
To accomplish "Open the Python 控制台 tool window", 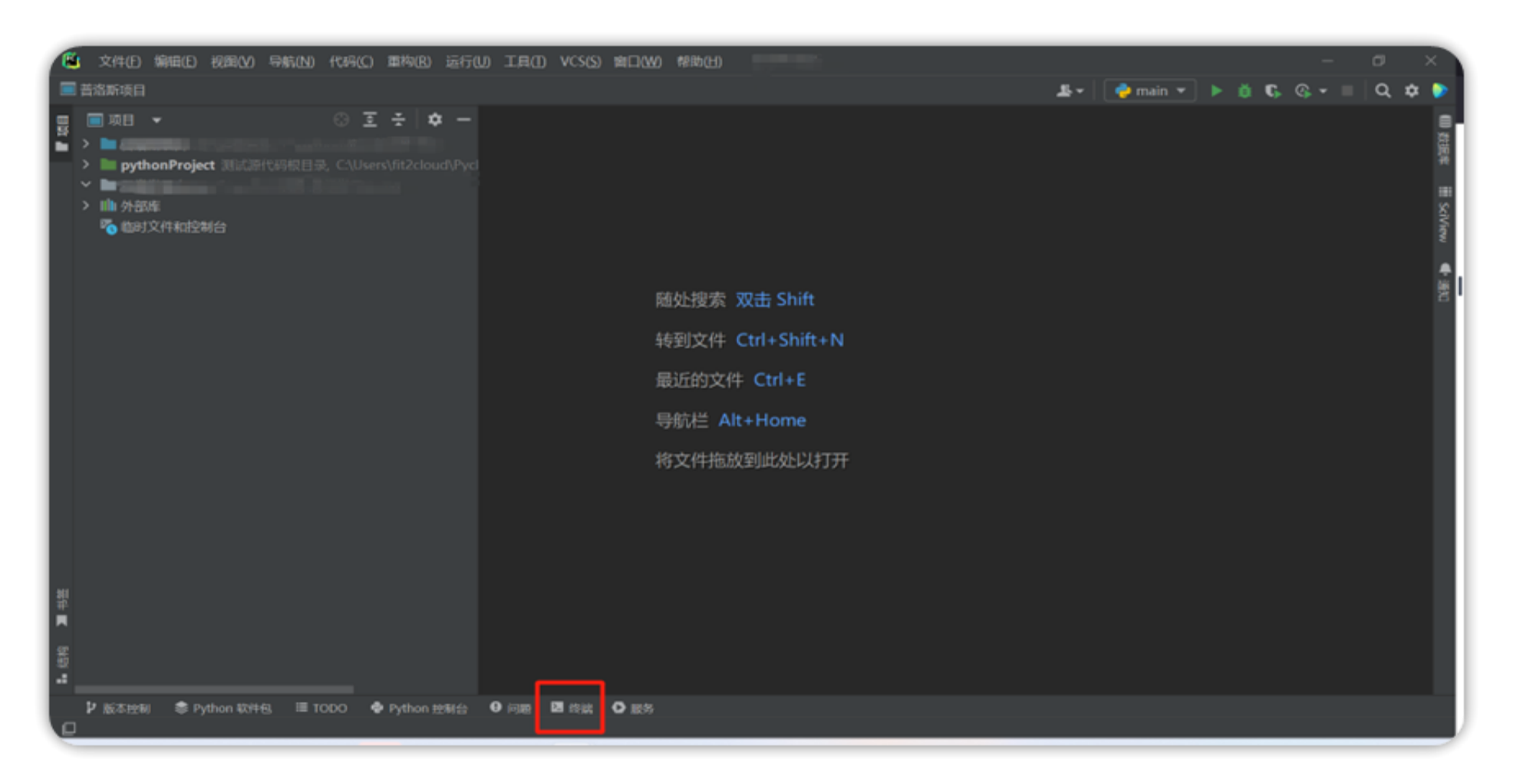I will click(419, 708).
